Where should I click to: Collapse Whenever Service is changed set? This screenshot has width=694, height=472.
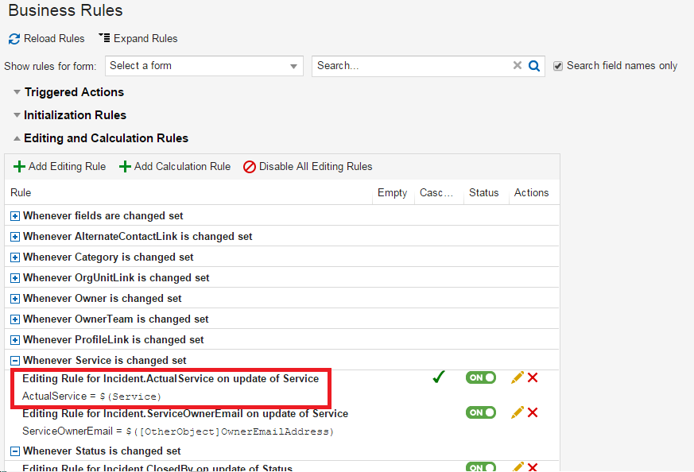click(15, 361)
